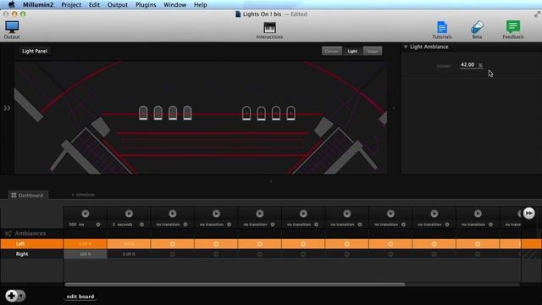The image size is (542, 305).
Task: Select the Left ambiance row
Action: 32,244
